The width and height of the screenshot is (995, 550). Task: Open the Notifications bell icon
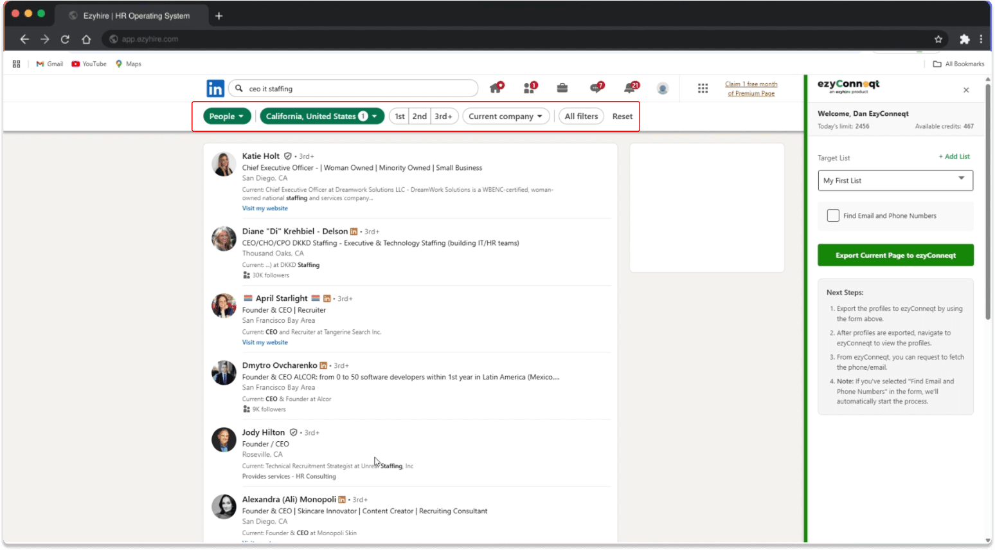click(x=631, y=87)
